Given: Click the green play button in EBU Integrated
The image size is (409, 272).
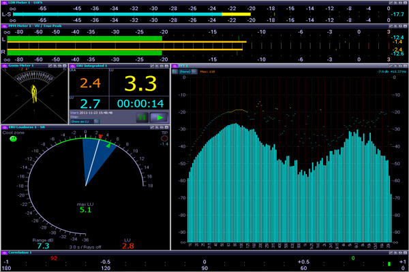Looking at the screenshot, I should pyautogui.click(x=159, y=118).
